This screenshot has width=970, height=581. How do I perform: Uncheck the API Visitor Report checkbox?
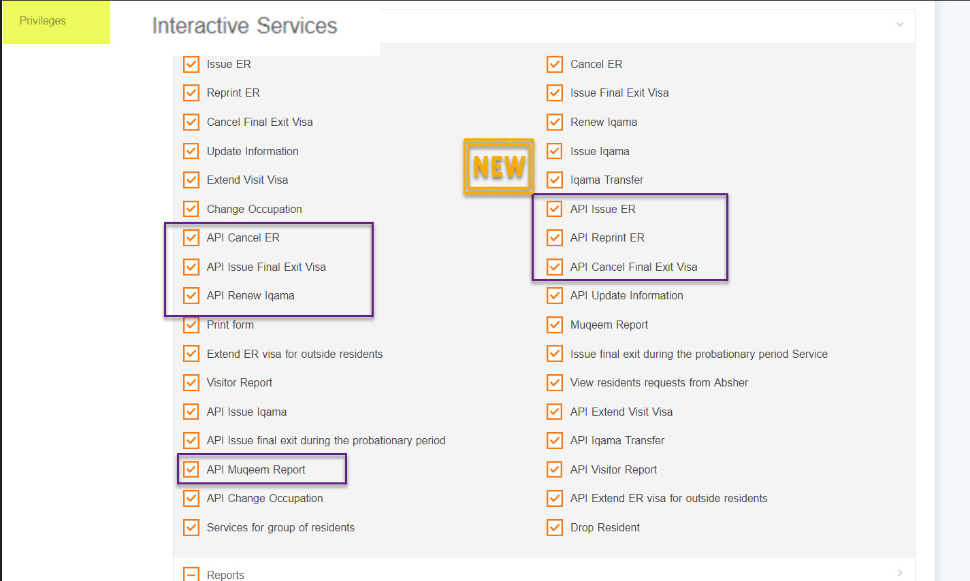pos(555,470)
